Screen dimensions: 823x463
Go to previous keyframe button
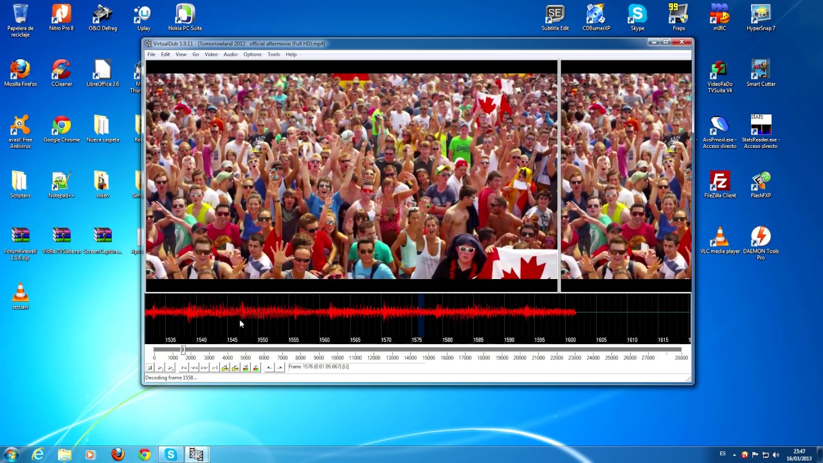(225, 367)
